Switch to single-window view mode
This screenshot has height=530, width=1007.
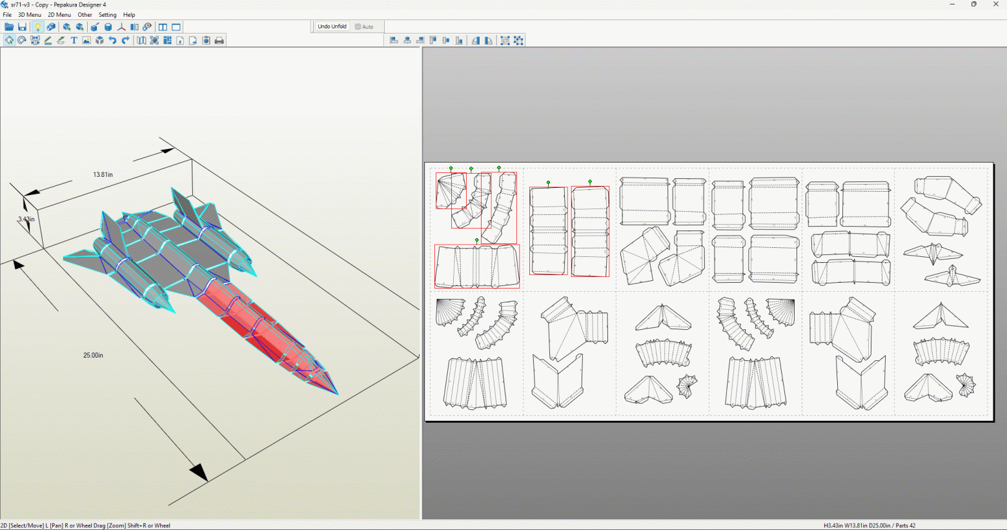(176, 26)
